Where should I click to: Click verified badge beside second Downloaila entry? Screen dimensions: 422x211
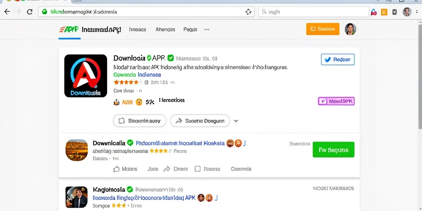[x=130, y=143]
